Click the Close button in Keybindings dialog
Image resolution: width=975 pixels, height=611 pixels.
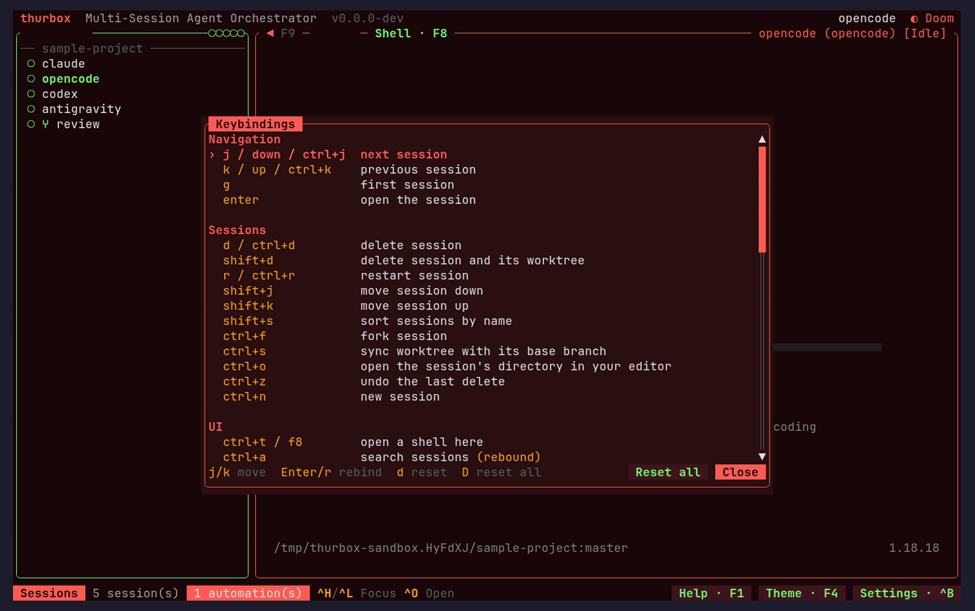740,473
